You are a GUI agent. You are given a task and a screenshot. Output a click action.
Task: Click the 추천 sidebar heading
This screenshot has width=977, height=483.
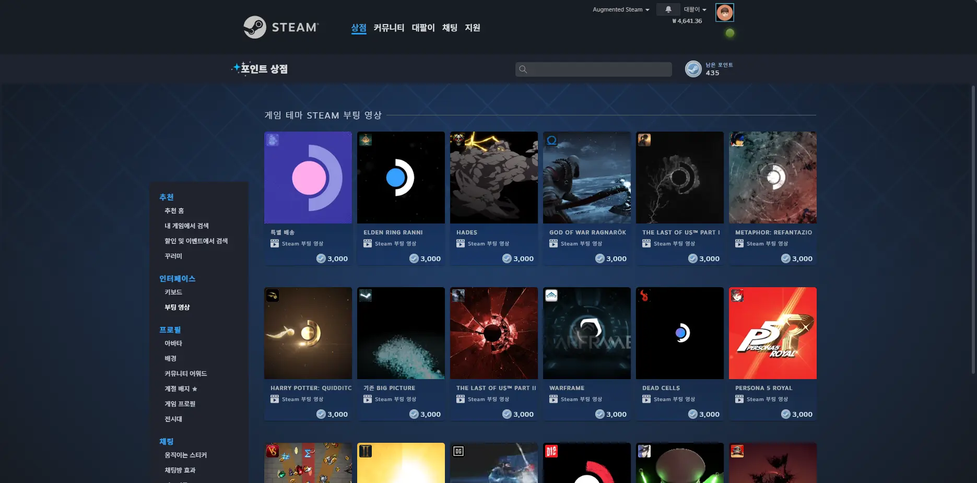(x=167, y=197)
